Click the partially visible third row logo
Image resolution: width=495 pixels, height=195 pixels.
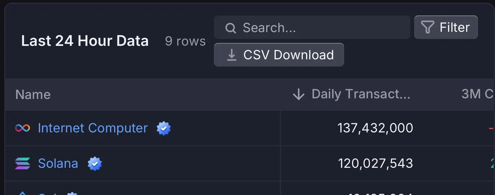click(x=23, y=193)
